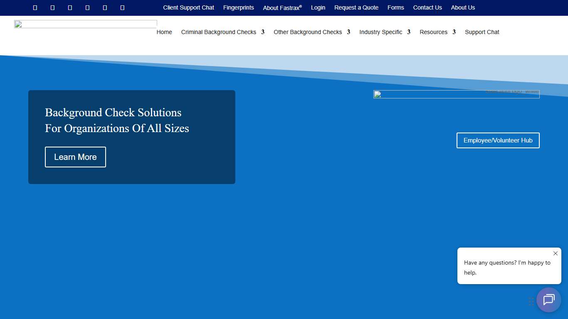
Task: Open the chat widget launcher bubble
Action: 548,300
